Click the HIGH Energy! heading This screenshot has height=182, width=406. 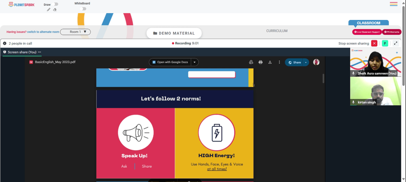(216, 156)
